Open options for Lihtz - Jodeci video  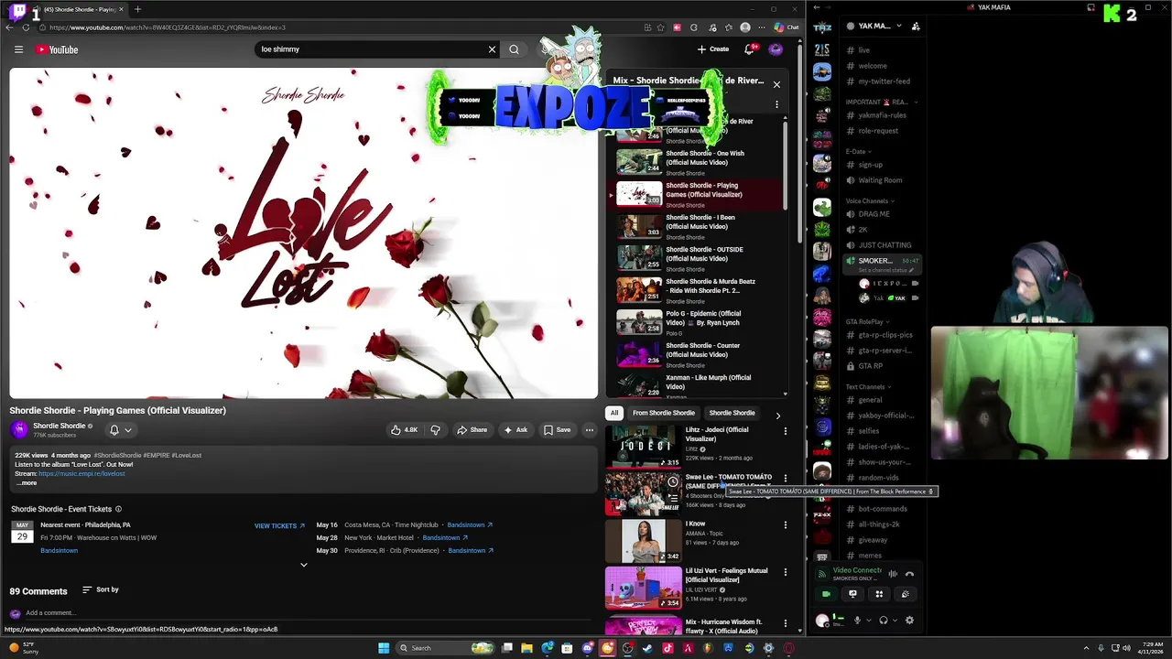click(x=785, y=431)
